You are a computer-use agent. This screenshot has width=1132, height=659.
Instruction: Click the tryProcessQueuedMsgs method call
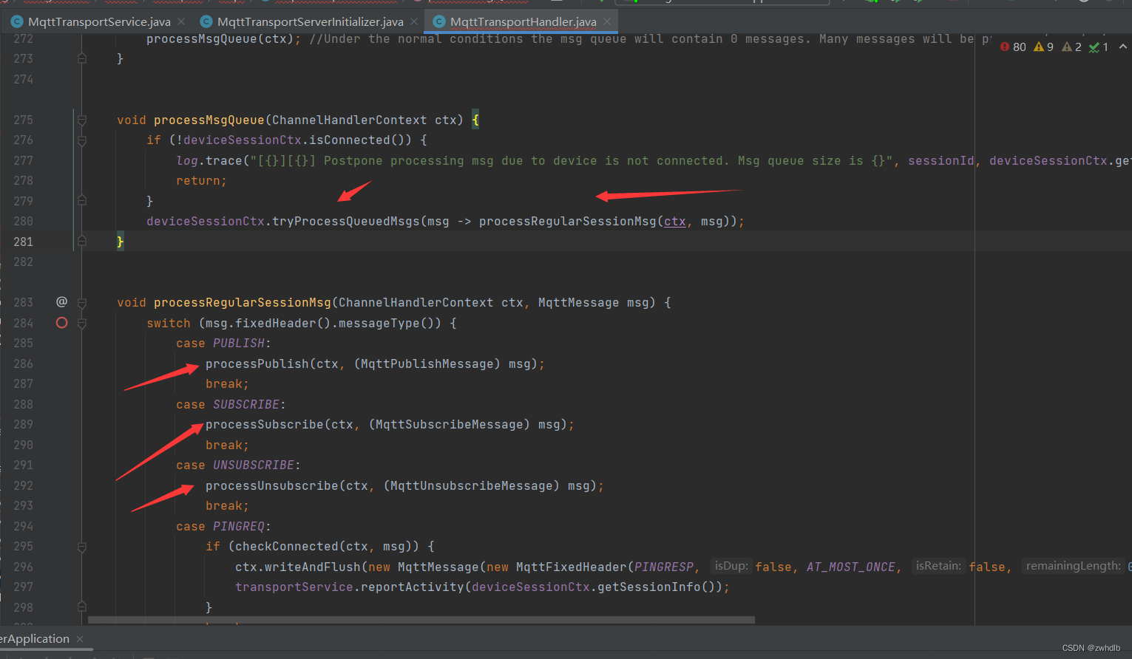pyautogui.click(x=346, y=222)
